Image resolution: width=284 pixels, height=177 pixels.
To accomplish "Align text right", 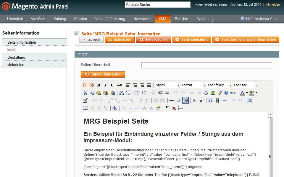I will (142, 85).
